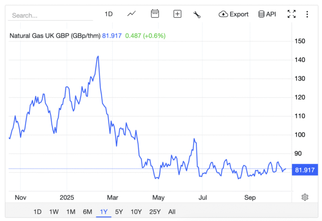Image resolution: width=322 pixels, height=221 pixels.
Task: Select the 1D range at bottom
Action: click(38, 211)
